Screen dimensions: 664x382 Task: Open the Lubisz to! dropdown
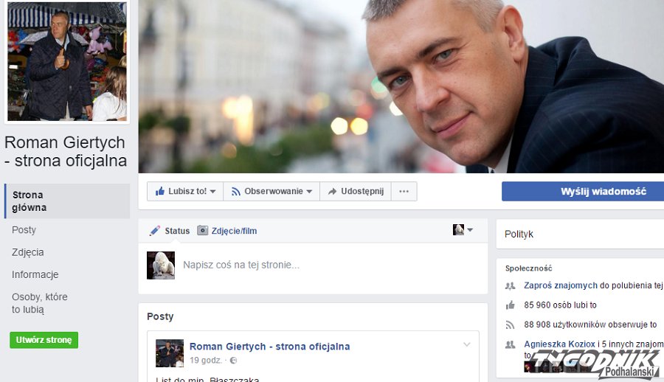[x=185, y=191]
